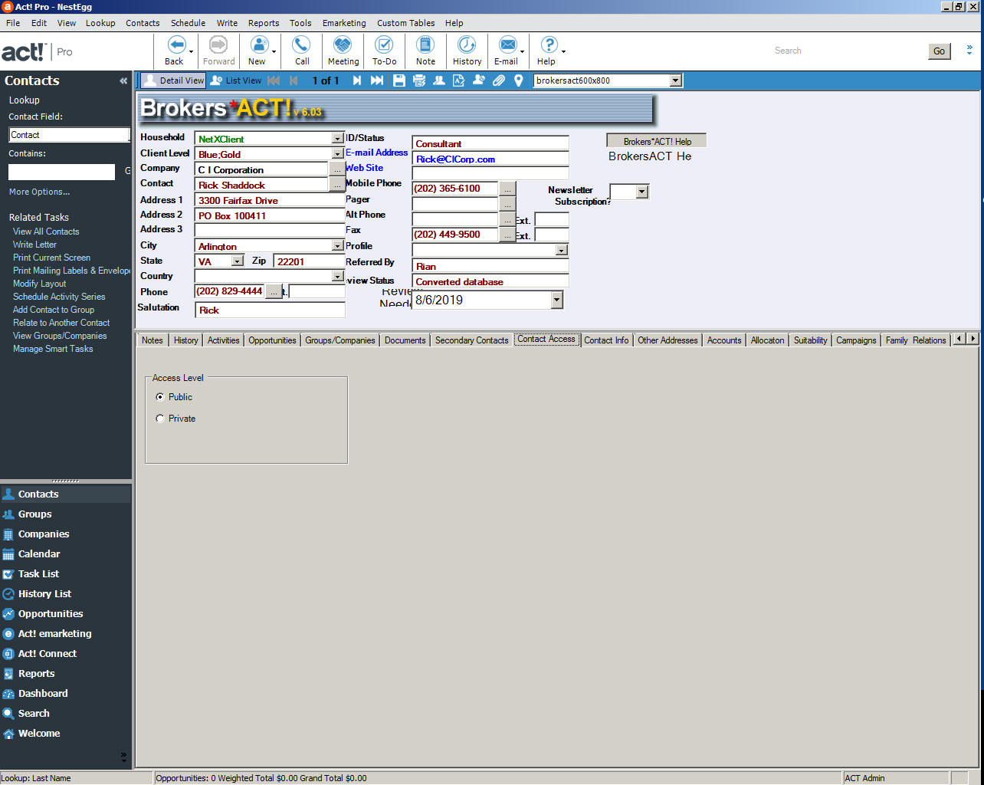Open the Emarketing menu
Image resolution: width=984 pixels, height=785 pixels.
pos(344,23)
